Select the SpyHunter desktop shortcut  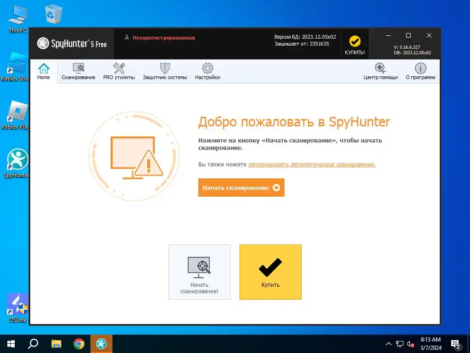click(x=16, y=163)
